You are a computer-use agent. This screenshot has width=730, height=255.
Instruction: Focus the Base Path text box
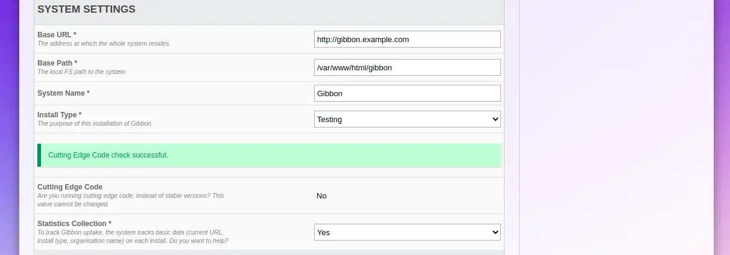407,67
